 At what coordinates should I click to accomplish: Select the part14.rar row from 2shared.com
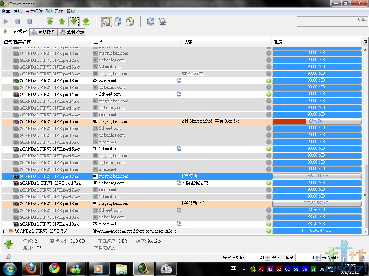tap(182, 94)
